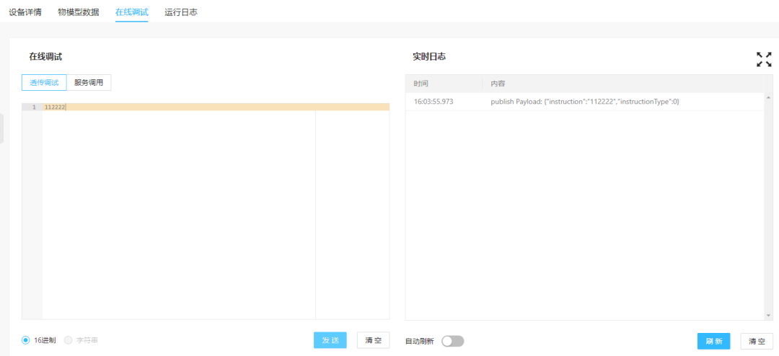Click the 发送 button

(330, 340)
